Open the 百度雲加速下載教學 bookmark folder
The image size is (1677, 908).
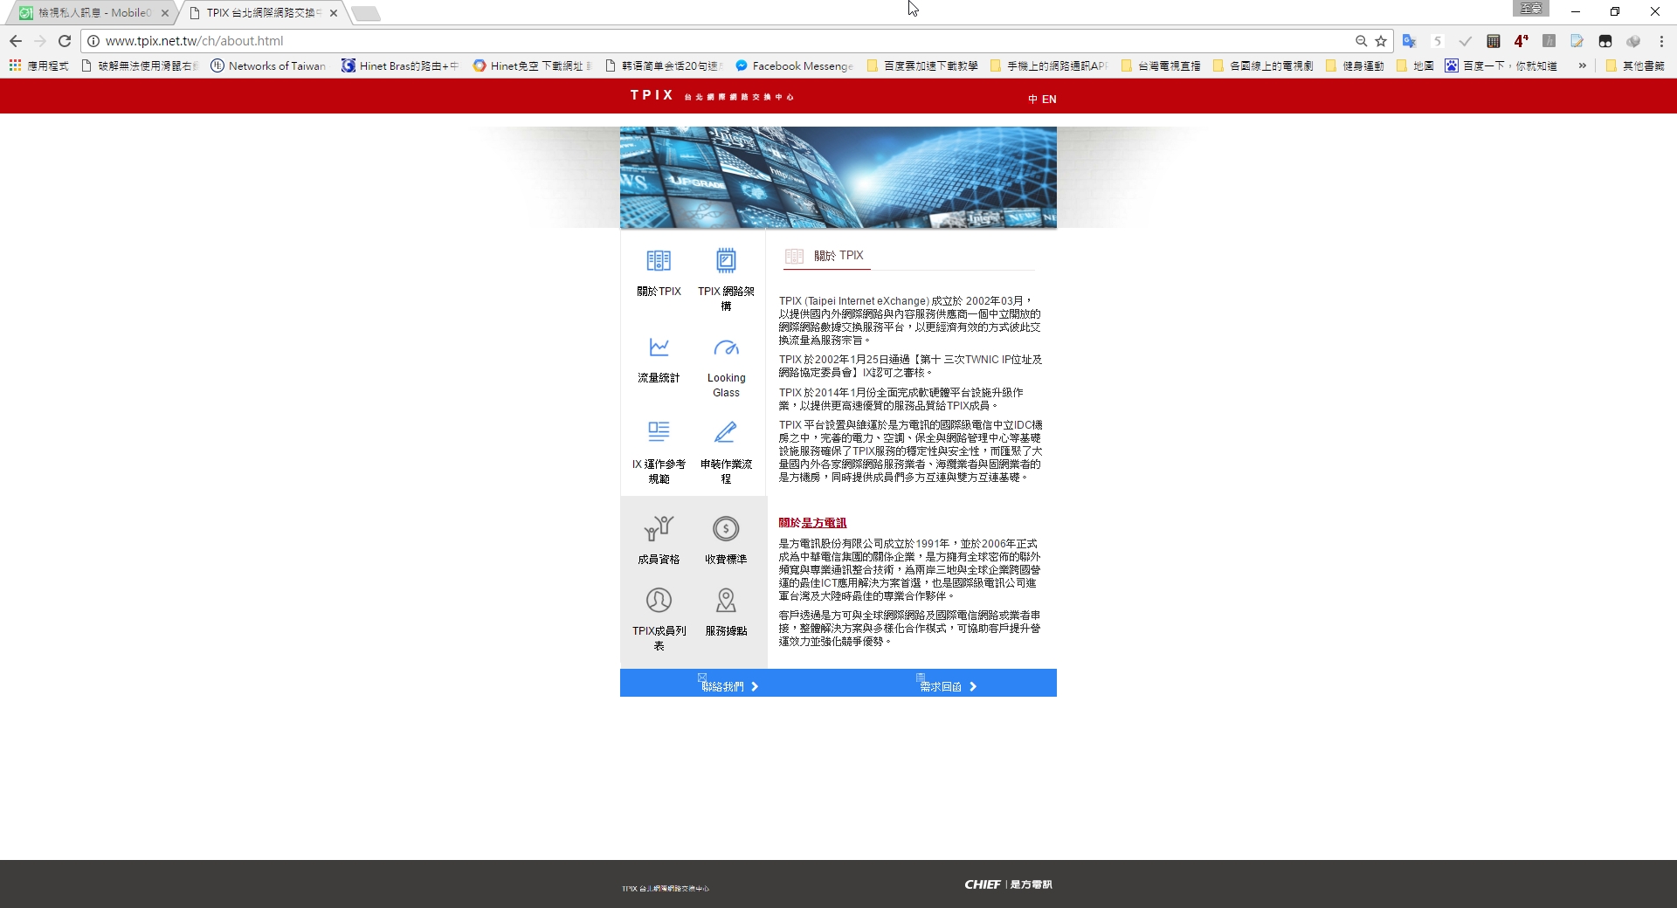(922, 65)
